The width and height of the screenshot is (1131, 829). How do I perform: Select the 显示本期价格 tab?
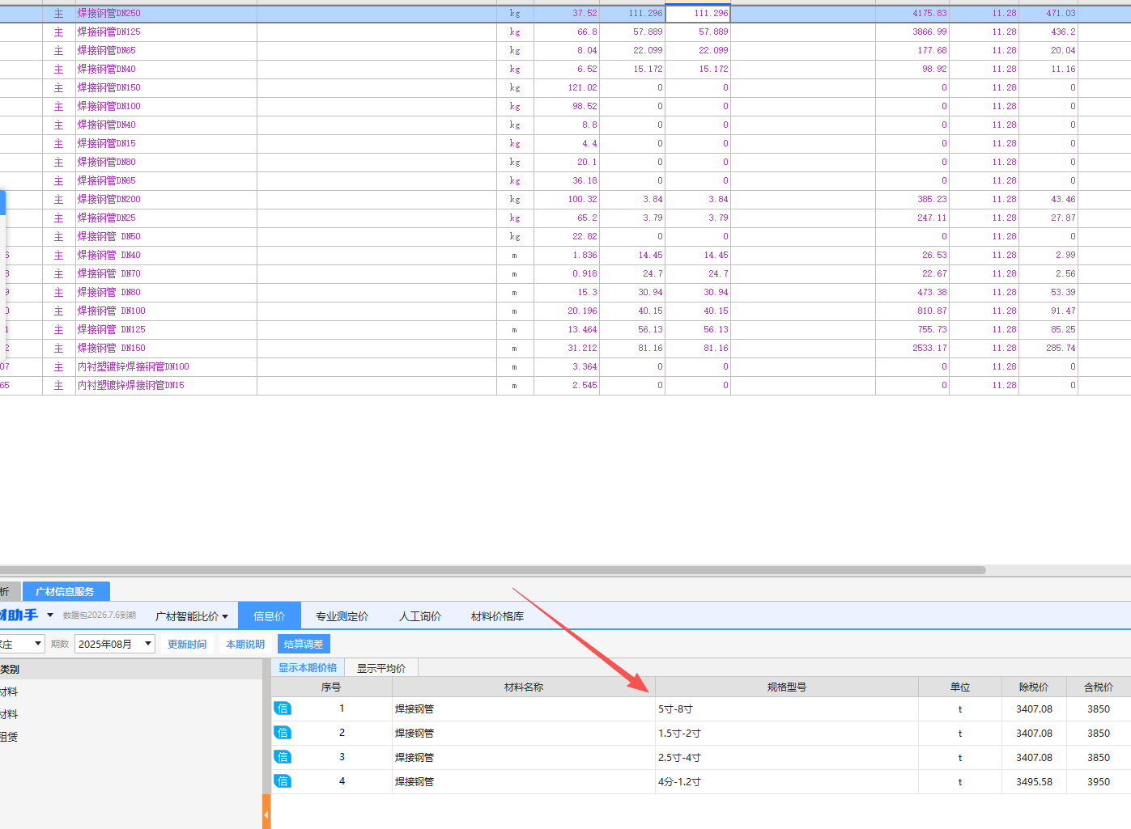click(308, 668)
